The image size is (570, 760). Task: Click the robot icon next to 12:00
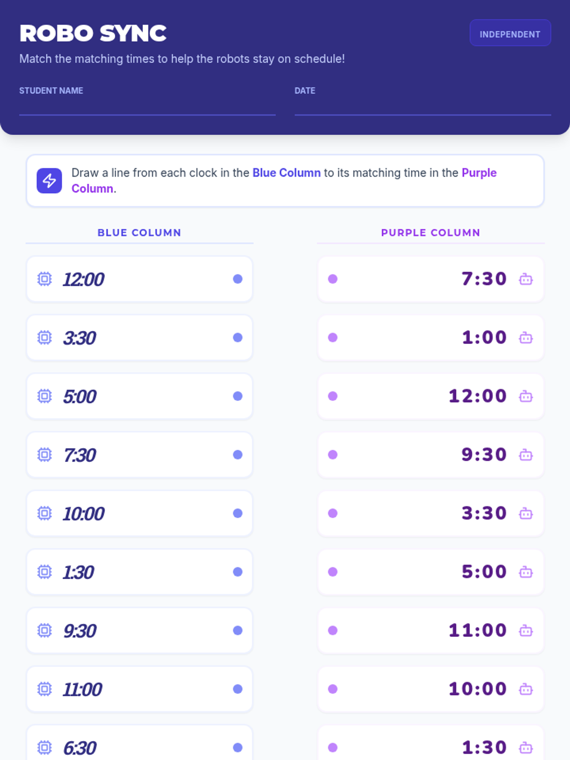(526, 396)
